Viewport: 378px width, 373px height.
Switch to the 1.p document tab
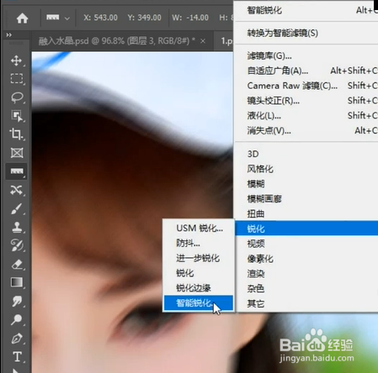point(226,41)
